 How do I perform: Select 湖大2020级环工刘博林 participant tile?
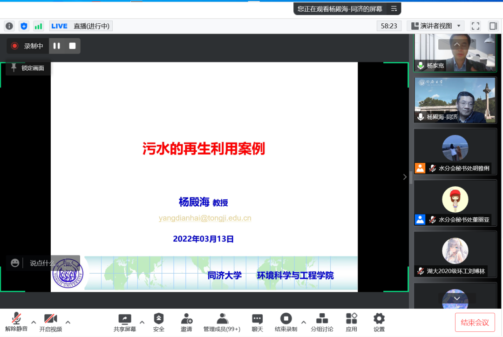(x=455, y=254)
